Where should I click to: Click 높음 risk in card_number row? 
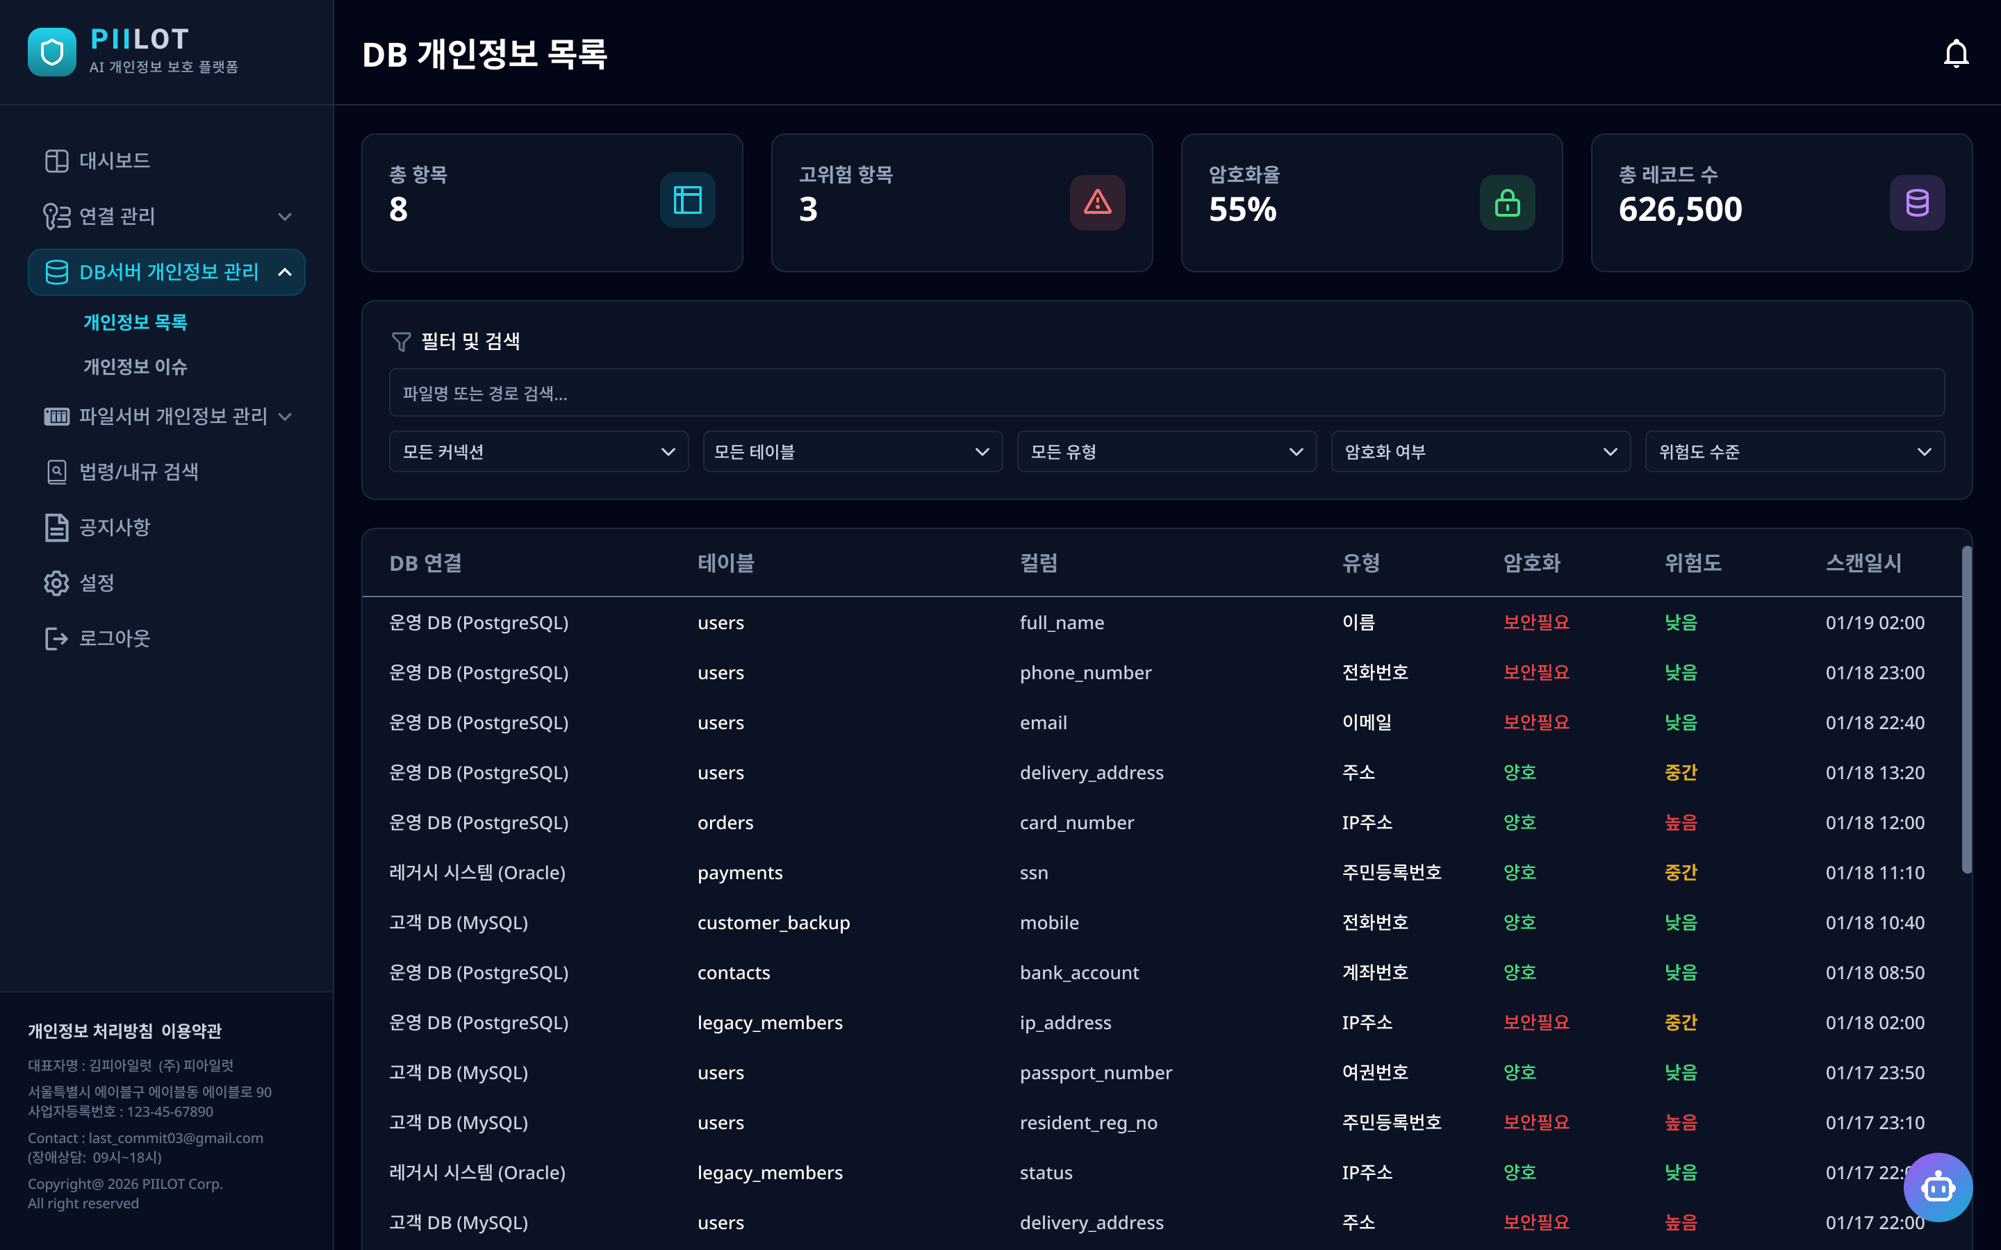point(1680,823)
